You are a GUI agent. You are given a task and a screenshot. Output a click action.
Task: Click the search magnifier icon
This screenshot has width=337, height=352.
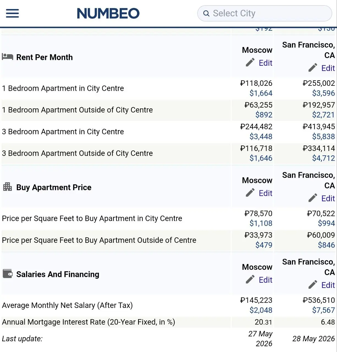coord(206,13)
